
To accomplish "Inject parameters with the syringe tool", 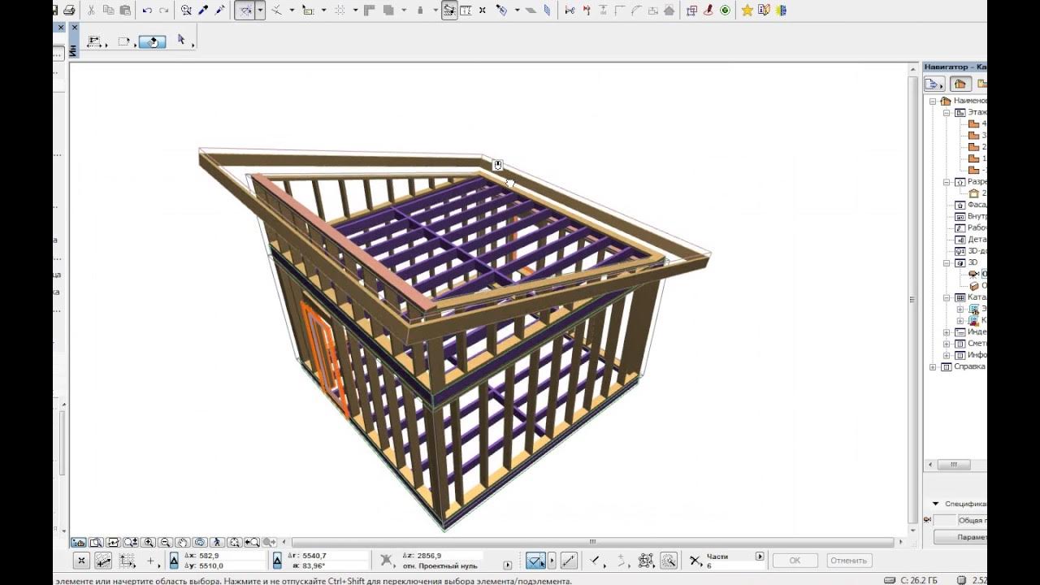I will [x=219, y=11].
